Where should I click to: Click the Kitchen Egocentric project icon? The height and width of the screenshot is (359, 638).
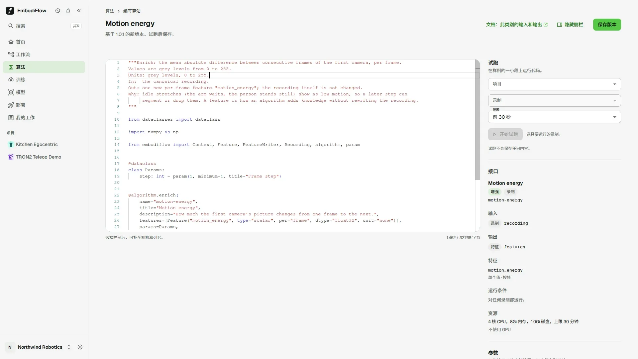point(11,144)
